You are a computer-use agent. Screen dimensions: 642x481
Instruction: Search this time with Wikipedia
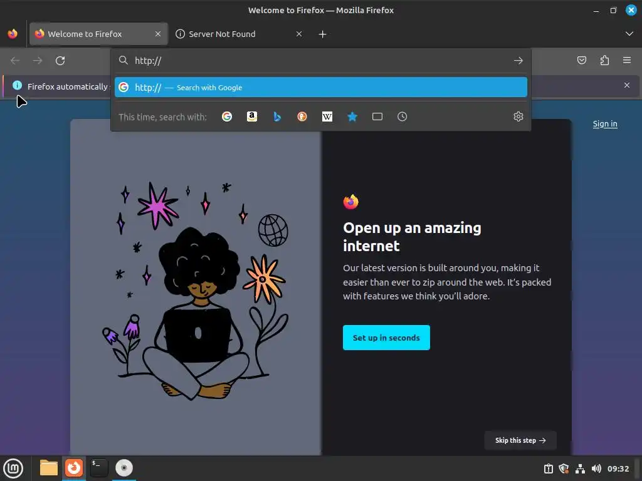pos(327,116)
